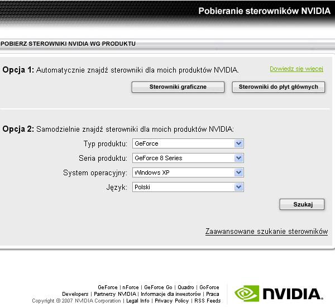Open the GoForce footer link

pyautogui.click(x=209, y=287)
